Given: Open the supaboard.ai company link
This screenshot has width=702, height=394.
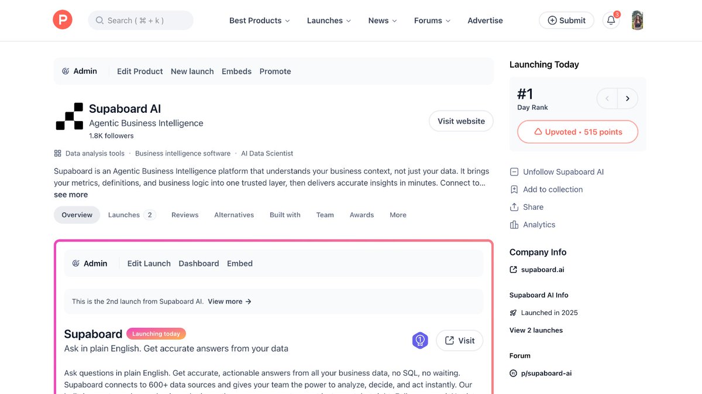Looking at the screenshot, I should point(542,269).
